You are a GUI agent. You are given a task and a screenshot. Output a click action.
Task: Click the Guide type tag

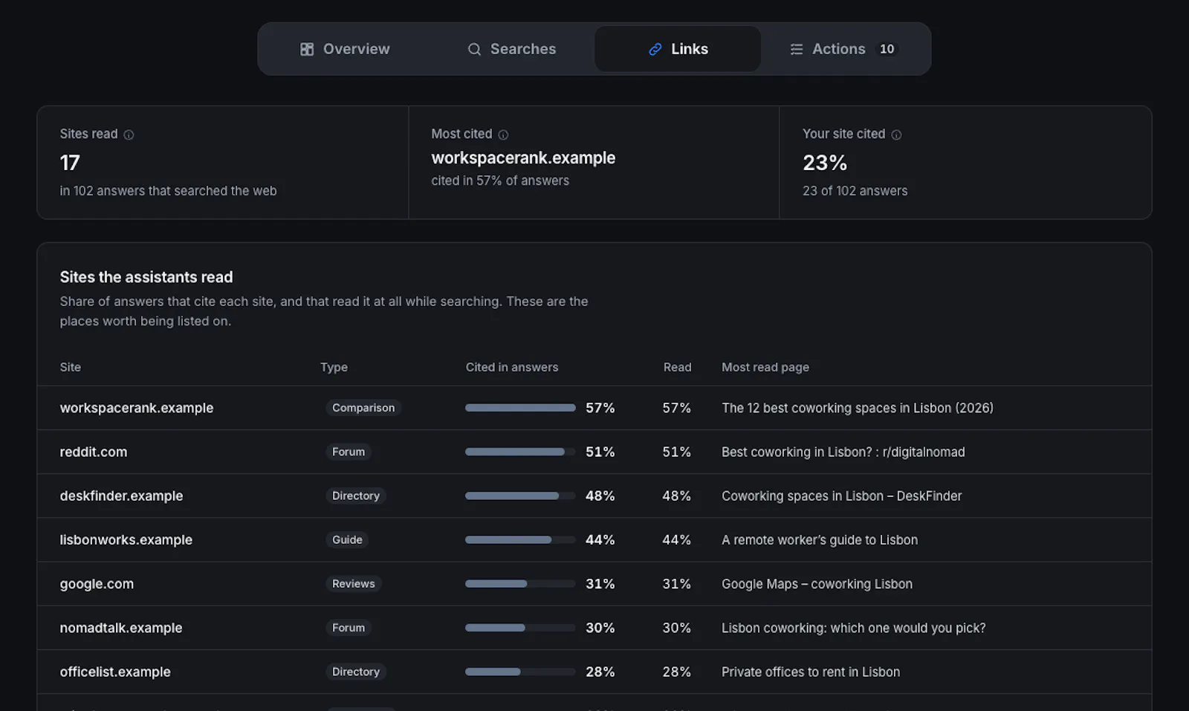point(347,540)
